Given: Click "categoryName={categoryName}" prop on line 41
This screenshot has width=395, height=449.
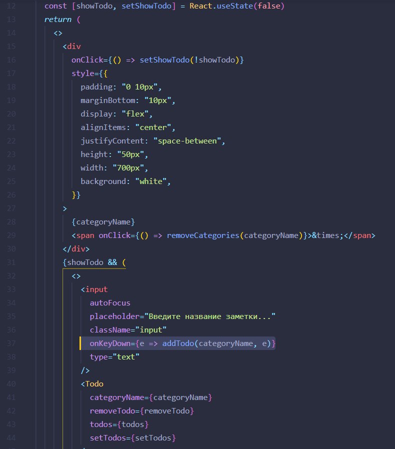Looking at the screenshot, I should click(x=151, y=397).
